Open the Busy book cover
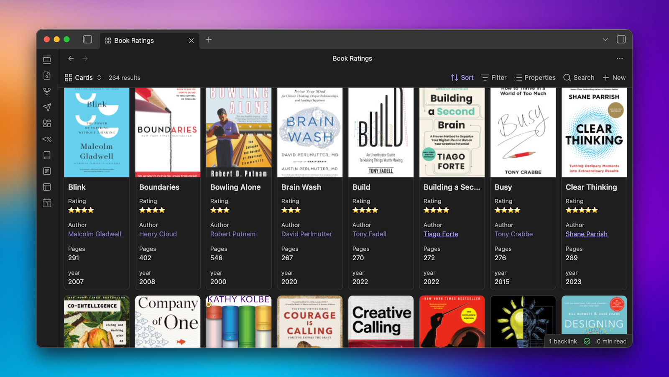Screen dimensions: 669x377 pos(523,132)
